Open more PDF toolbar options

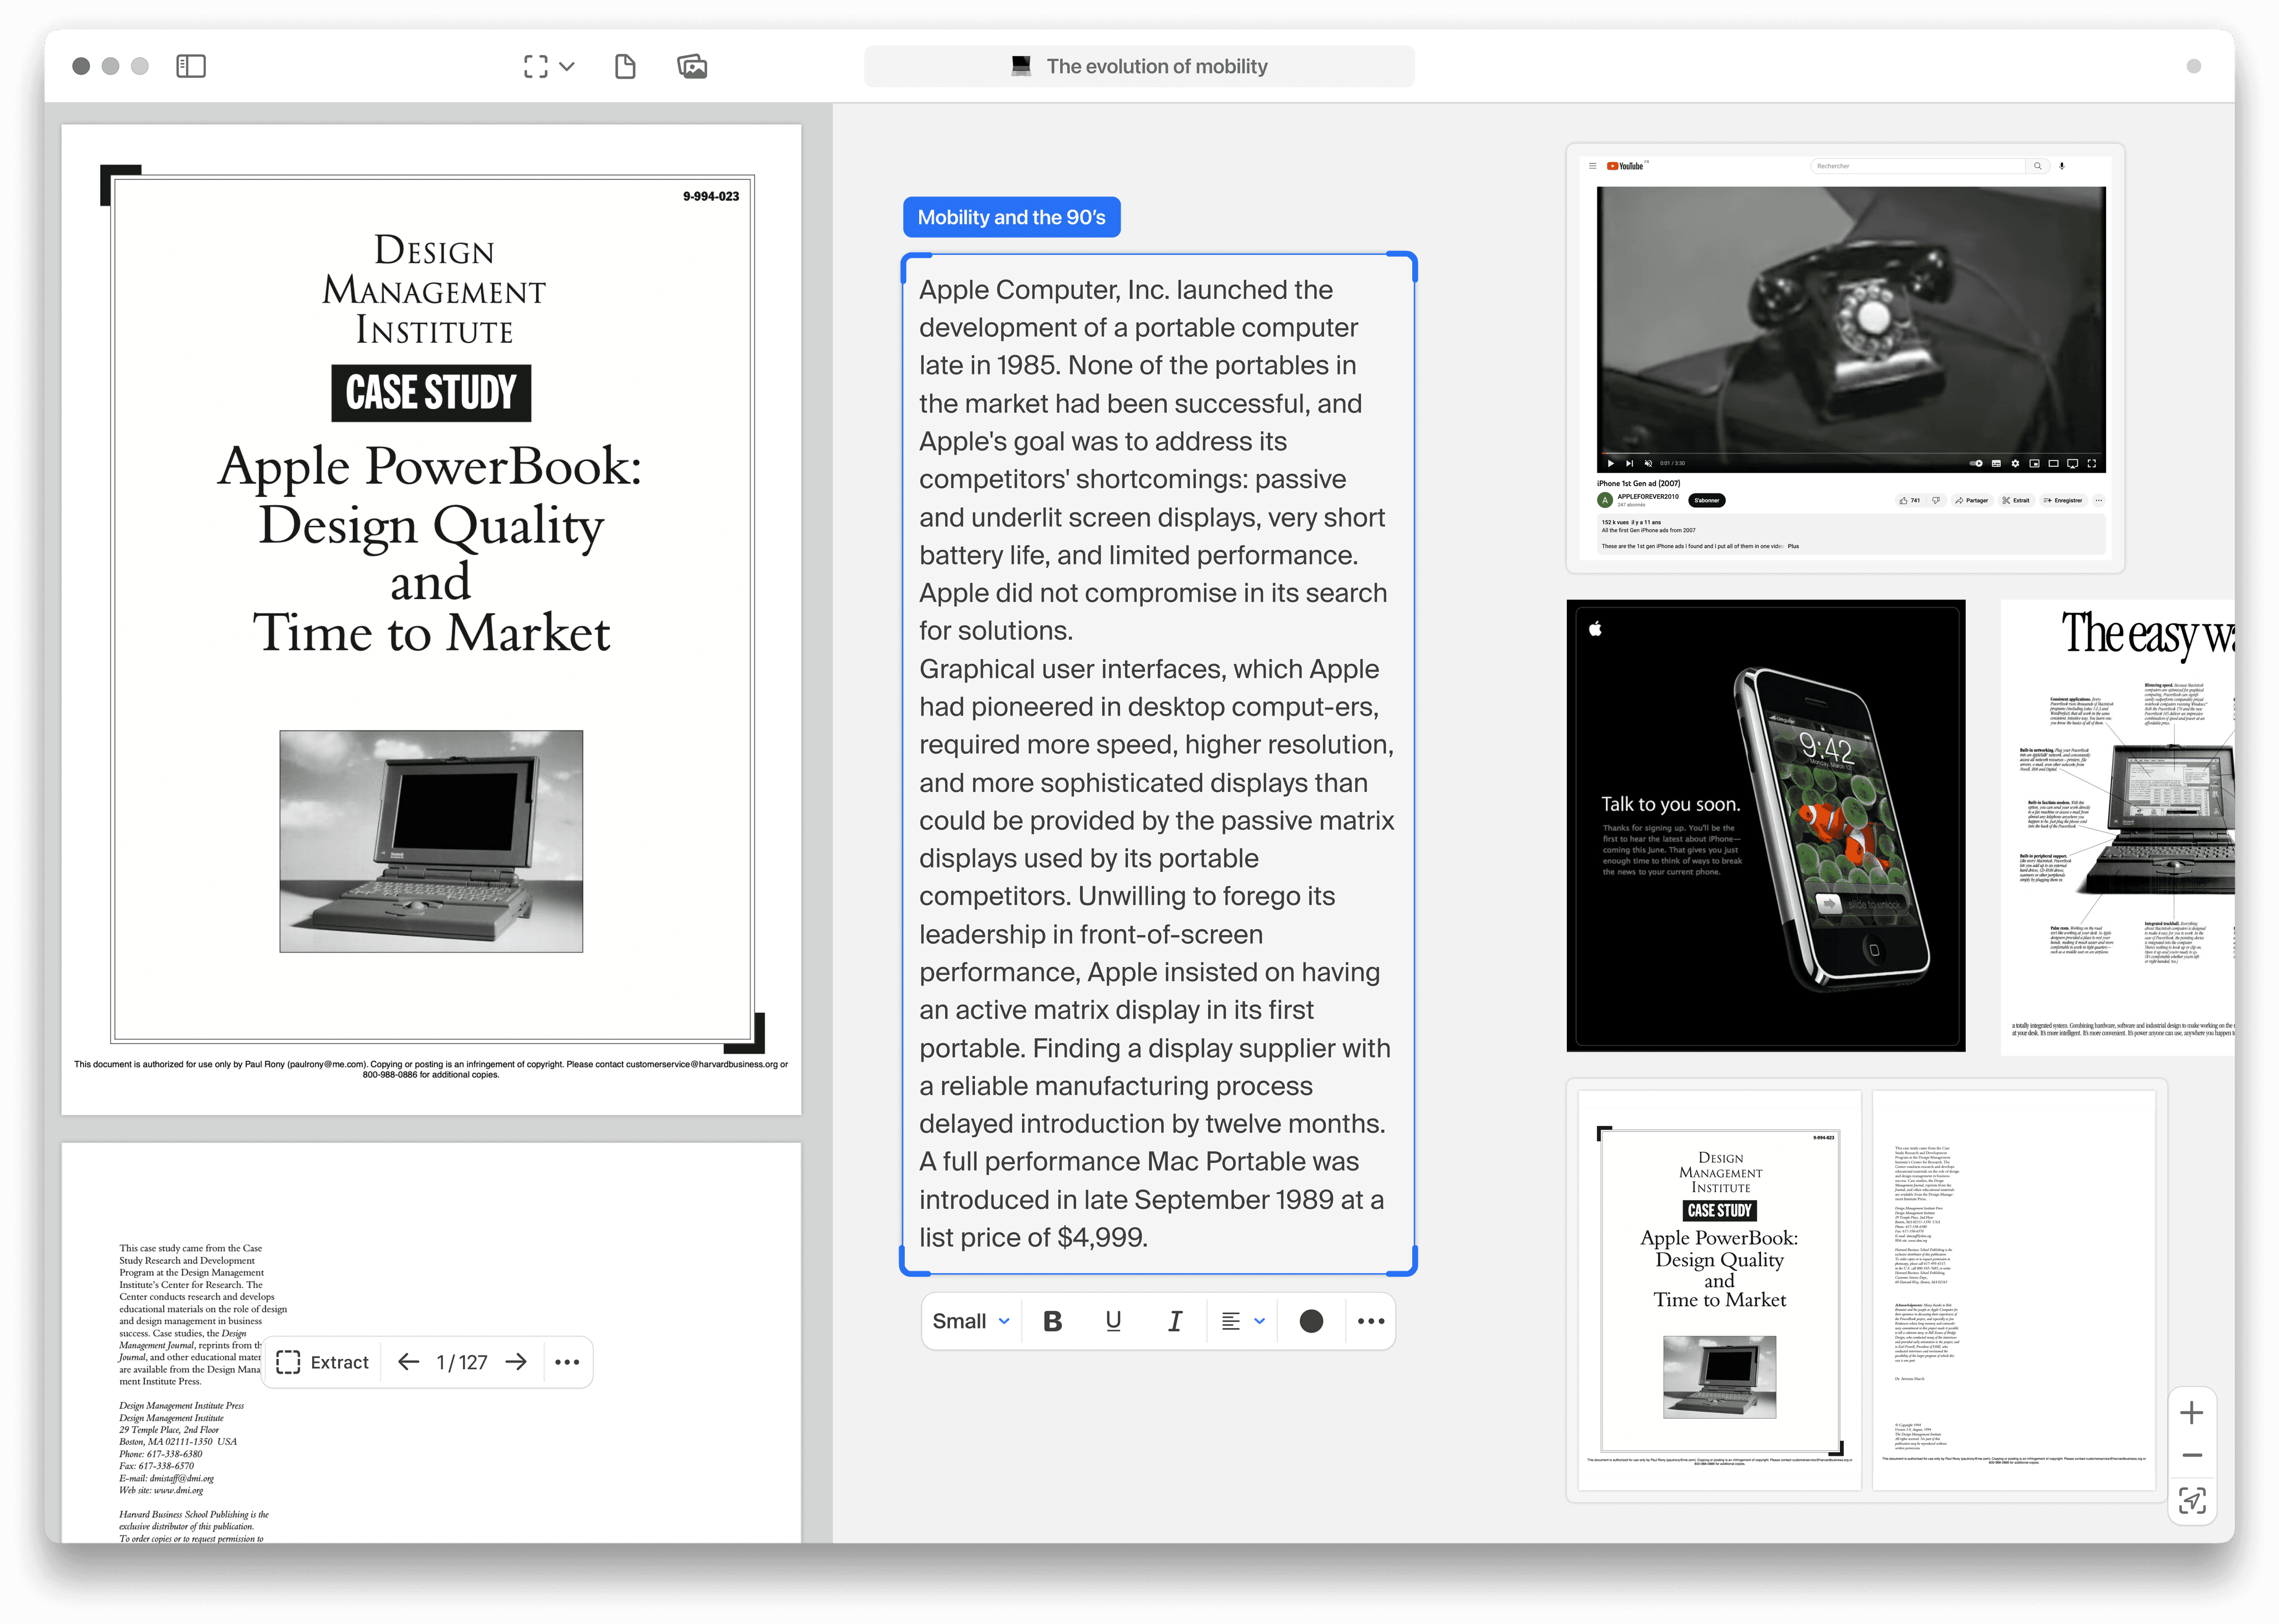tap(567, 1362)
